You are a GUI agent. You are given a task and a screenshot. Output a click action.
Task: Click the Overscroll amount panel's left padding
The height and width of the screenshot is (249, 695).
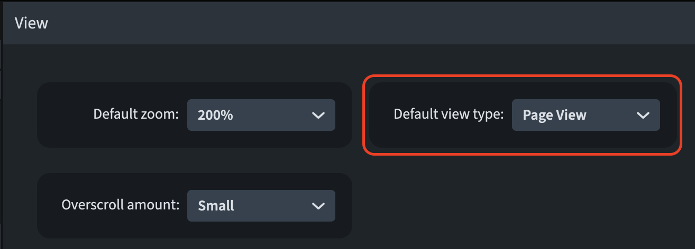click(x=49, y=206)
